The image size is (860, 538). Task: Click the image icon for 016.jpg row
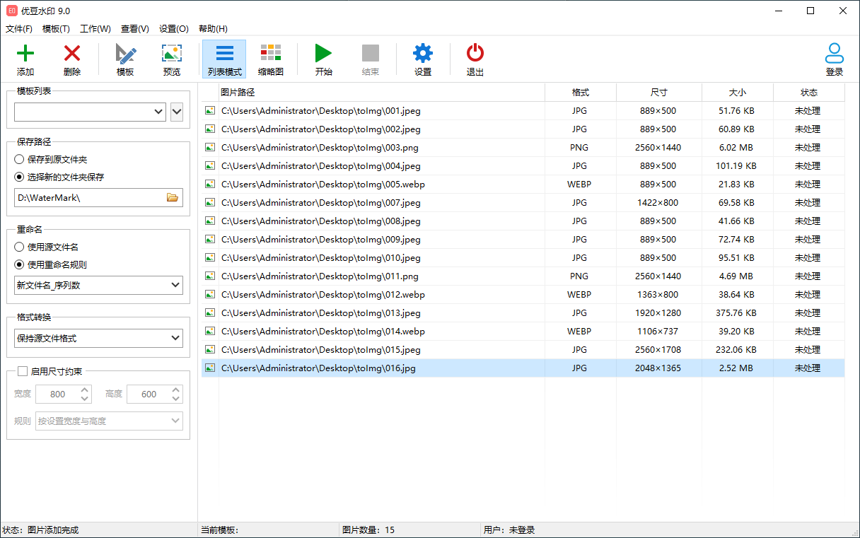coord(210,368)
